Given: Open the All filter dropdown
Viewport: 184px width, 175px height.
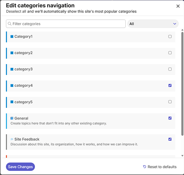Looking at the screenshot, I should 153,24.
